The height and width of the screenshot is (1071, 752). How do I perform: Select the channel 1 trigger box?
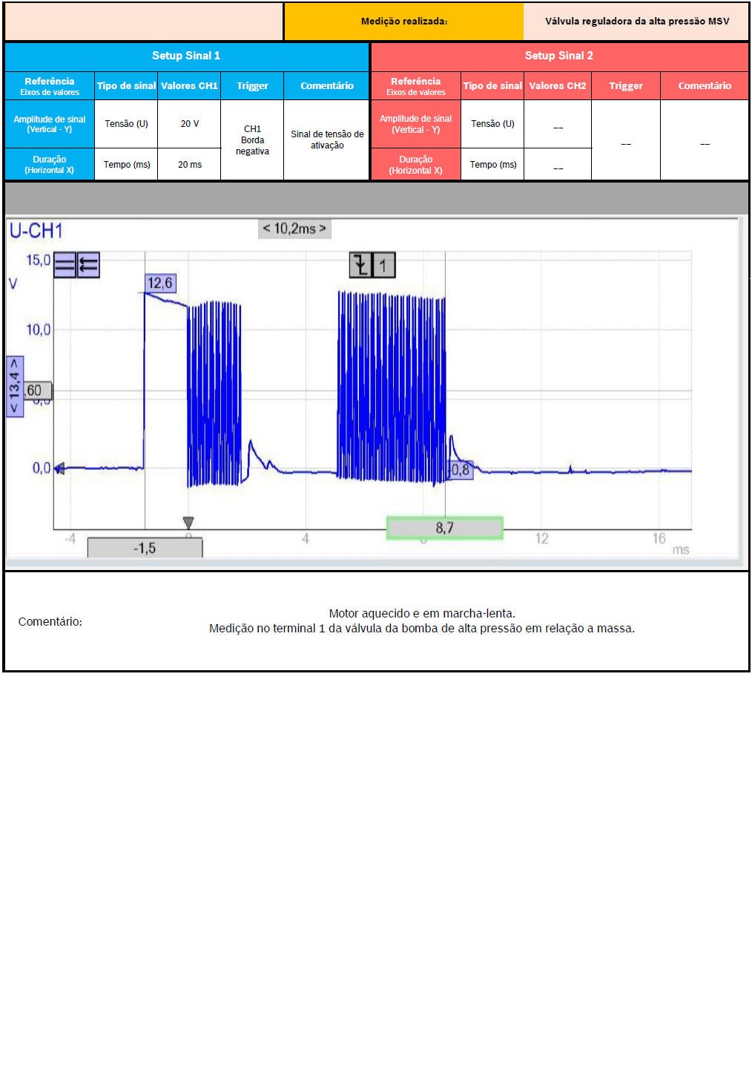tap(383, 265)
